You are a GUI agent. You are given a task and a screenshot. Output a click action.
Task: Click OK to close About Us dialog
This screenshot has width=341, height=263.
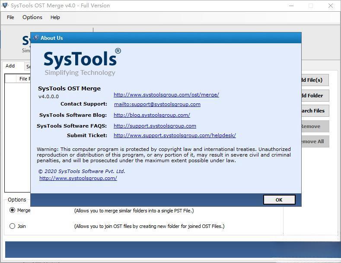pyautogui.click(x=279, y=199)
